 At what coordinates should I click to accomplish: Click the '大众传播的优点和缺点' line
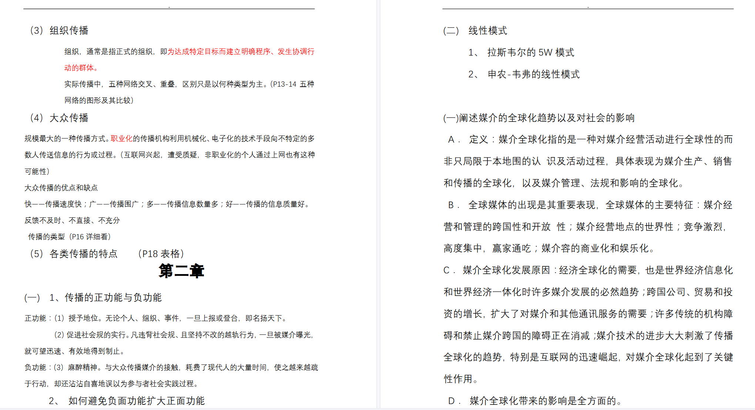pos(61,188)
